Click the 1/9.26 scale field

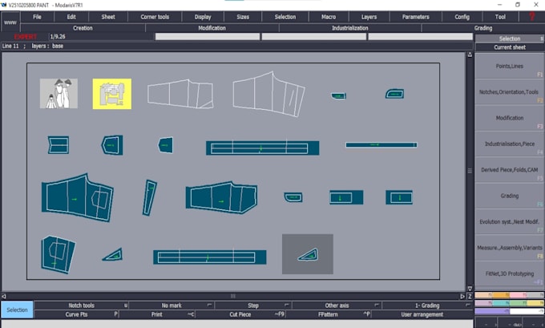click(101, 37)
